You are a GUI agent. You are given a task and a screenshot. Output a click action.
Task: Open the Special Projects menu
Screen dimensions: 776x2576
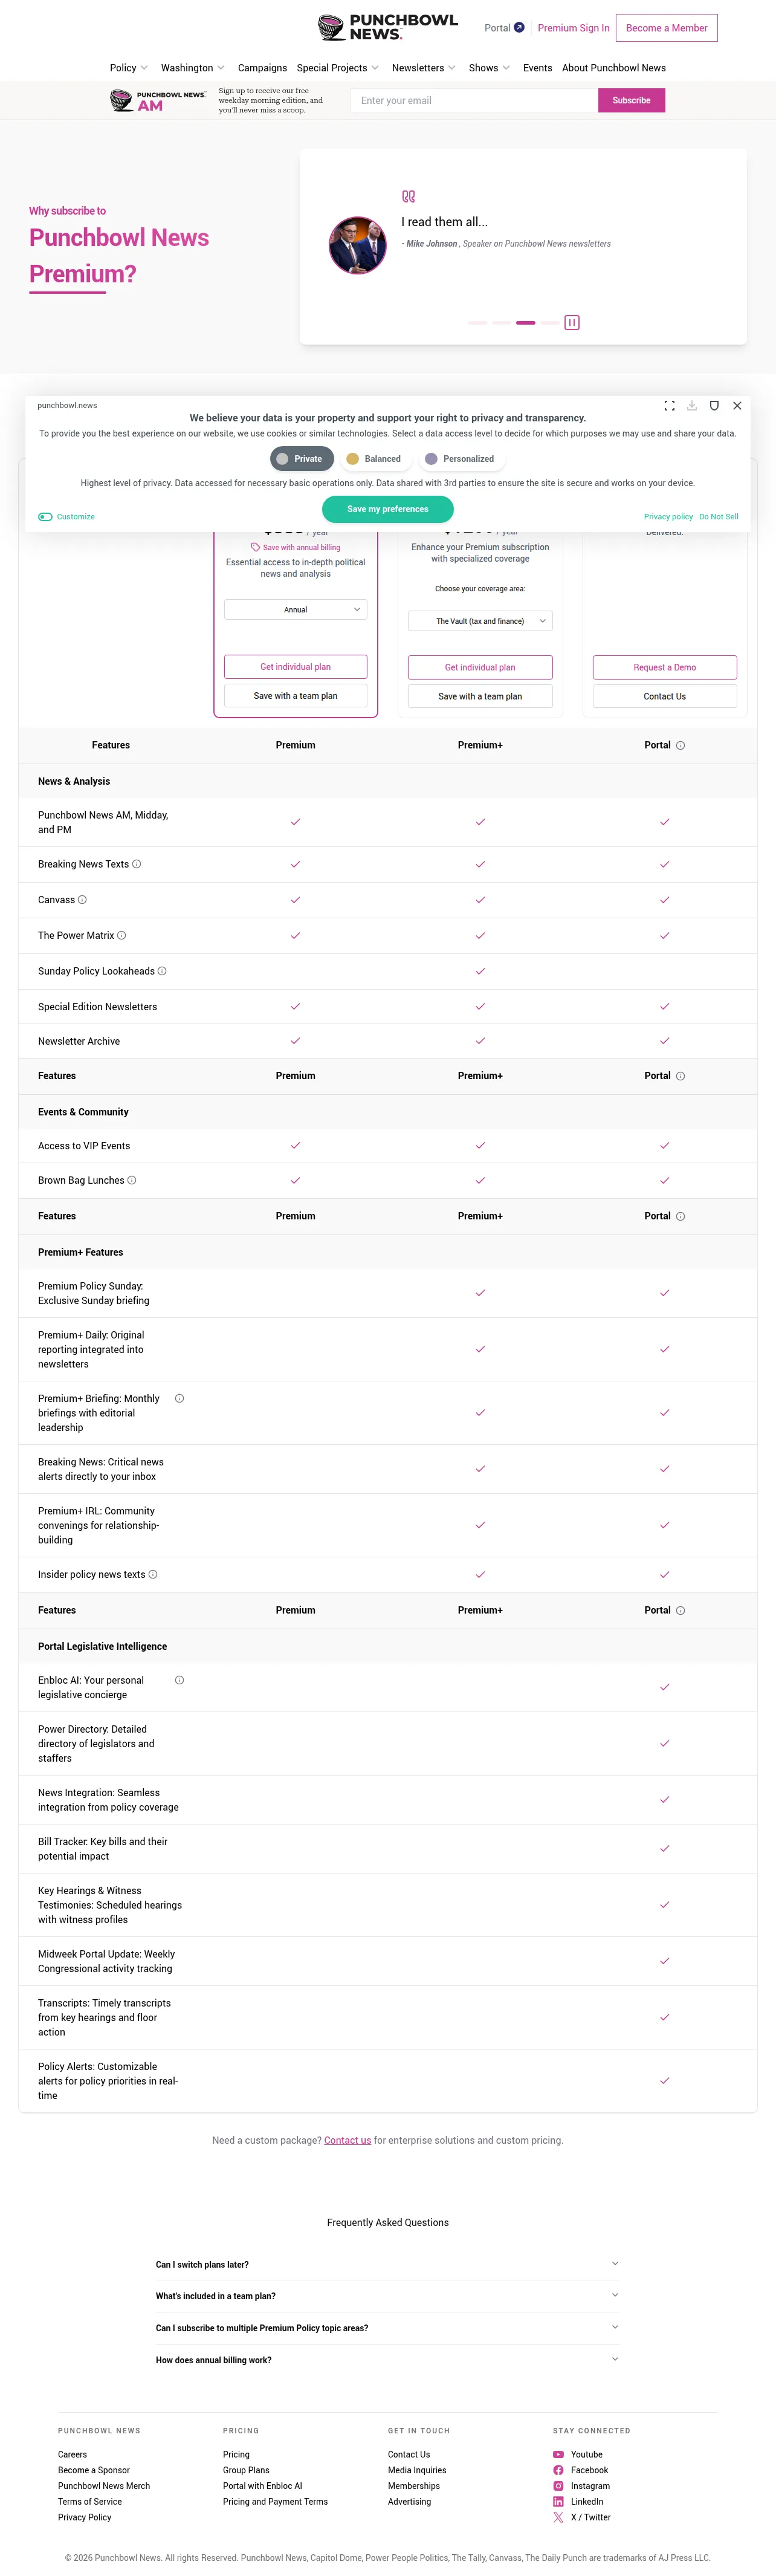coord(338,68)
